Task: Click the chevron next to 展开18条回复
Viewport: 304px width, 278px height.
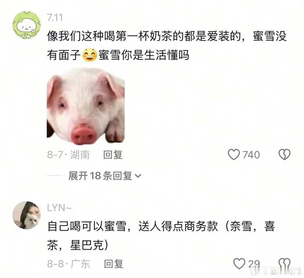Action: pos(138,176)
